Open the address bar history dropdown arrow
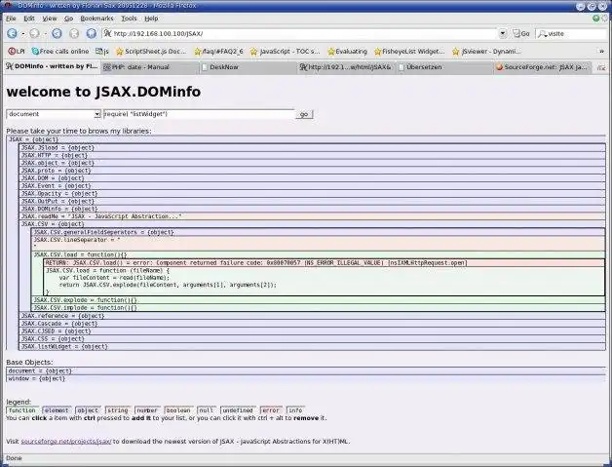This screenshot has height=467, width=612. [503, 33]
